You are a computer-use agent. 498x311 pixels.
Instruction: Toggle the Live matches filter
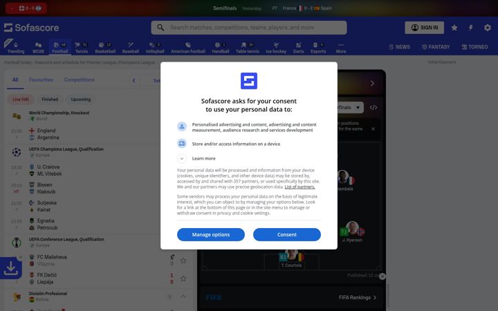click(x=21, y=100)
